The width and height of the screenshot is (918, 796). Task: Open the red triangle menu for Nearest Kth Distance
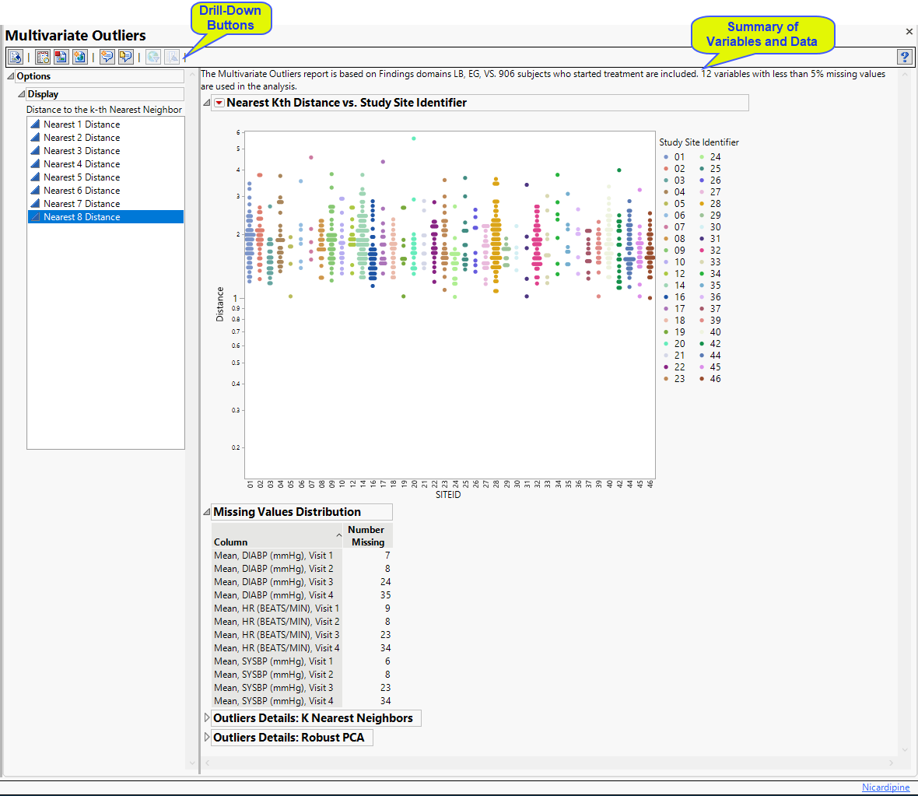click(x=219, y=103)
